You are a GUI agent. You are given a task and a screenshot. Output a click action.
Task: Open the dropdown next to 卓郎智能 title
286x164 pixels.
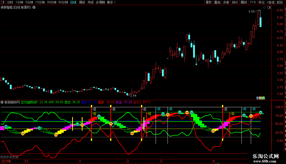[x=34, y=8]
